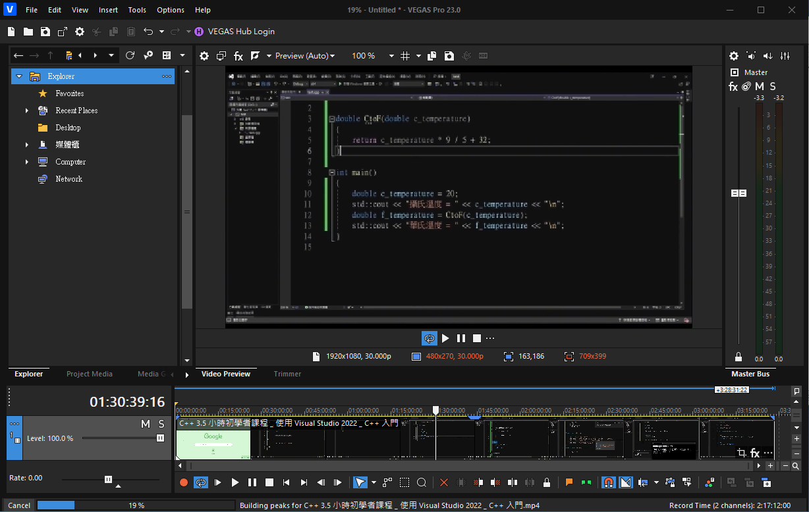Stop playback under video preview
The image size is (809, 512).
click(x=477, y=338)
